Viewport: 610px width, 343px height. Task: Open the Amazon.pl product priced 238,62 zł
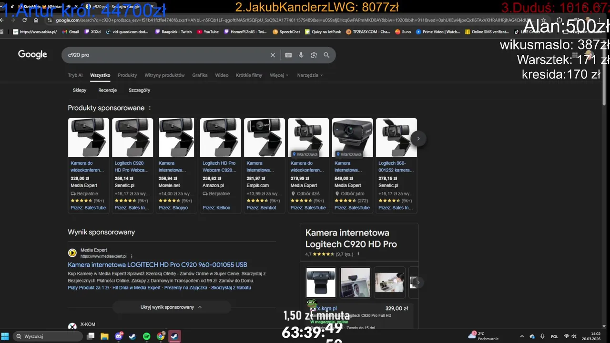point(220,165)
